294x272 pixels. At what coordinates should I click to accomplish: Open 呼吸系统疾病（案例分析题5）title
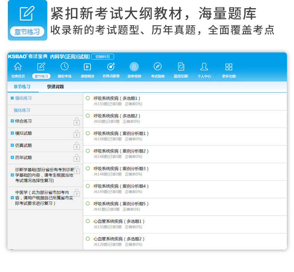[121, 204]
